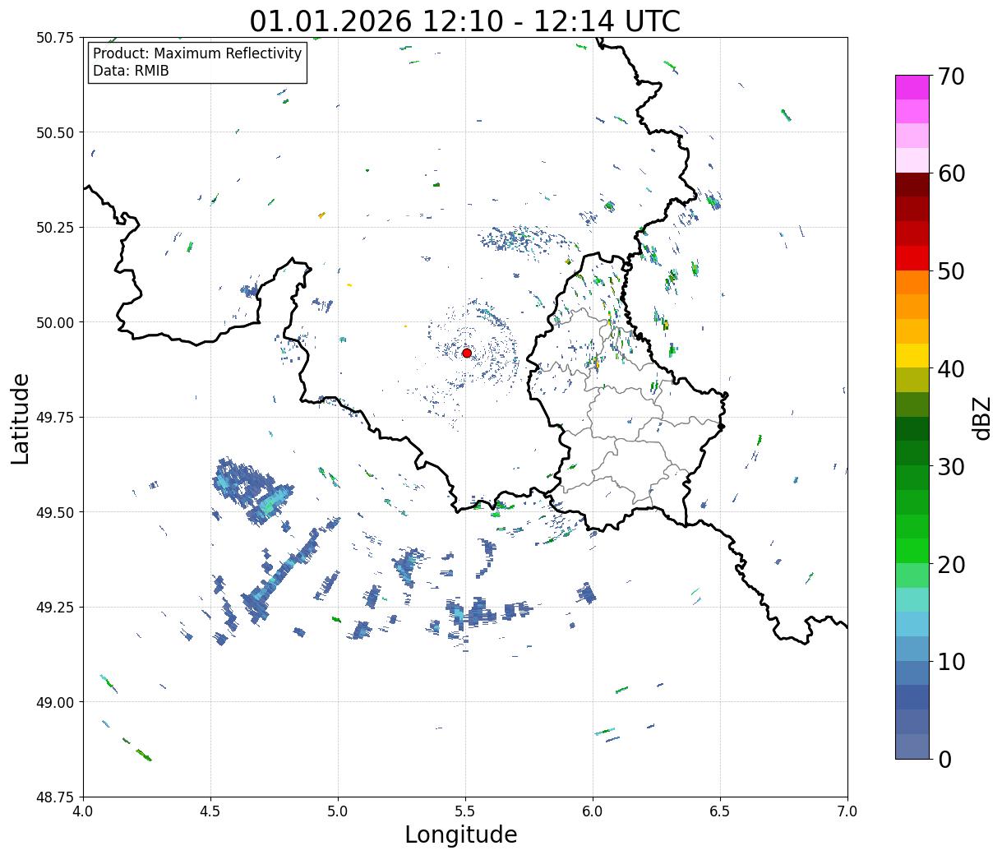Screen dimensions: 1002x855
Task: Click the longitude tick label 6.5
Action: (x=720, y=811)
